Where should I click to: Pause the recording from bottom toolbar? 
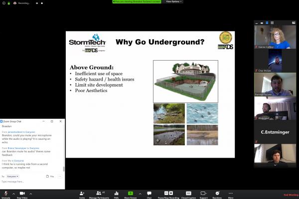point(166,193)
